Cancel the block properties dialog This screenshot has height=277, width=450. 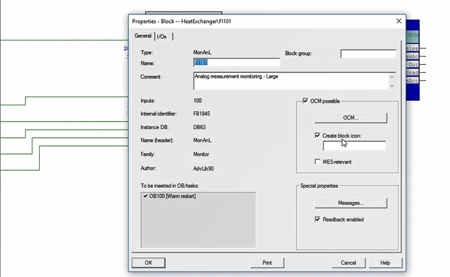[x=348, y=263]
